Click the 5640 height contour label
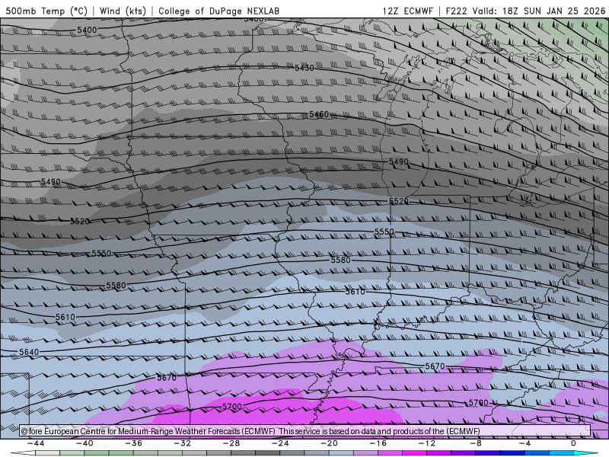This screenshot has width=609, height=457. 29,352
